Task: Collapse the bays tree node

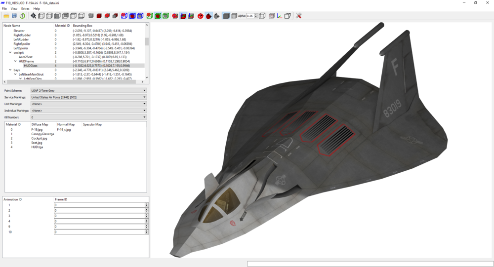Action: point(10,70)
